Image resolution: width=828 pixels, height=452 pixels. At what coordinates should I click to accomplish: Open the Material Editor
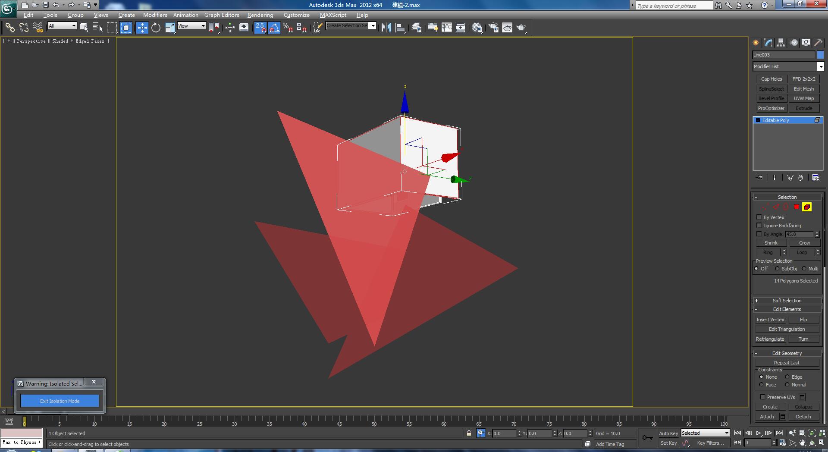(477, 28)
